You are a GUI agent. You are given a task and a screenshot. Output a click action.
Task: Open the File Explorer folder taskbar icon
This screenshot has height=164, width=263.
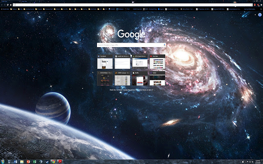22,162
